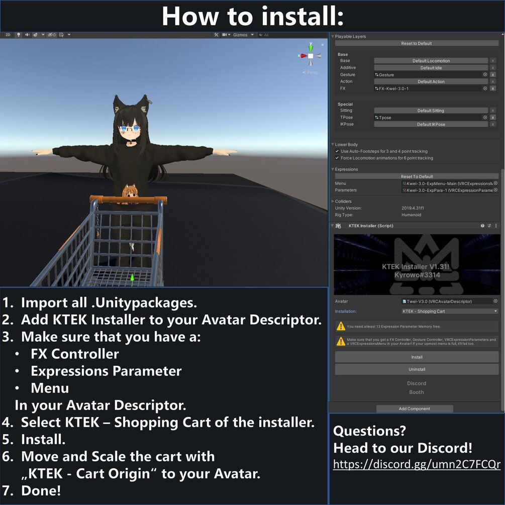Click the Default Locomotion button
The width and height of the screenshot is (505, 505).
pos(431,60)
